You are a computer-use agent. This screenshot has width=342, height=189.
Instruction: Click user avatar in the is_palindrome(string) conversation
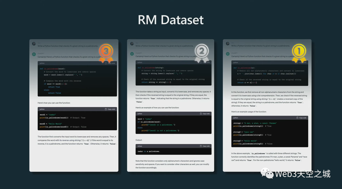point(132,44)
